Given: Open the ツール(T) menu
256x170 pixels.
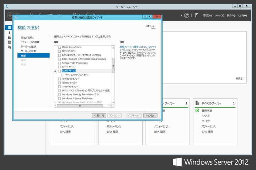Looking at the screenshot, I should pos(219,16).
